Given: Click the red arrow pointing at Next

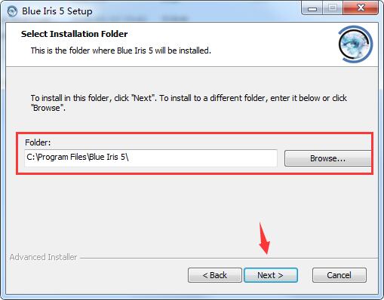Looking at the screenshot, I should click(x=264, y=238).
